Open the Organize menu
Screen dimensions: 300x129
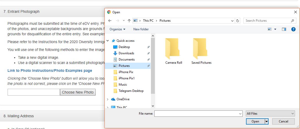pyautogui.click(x=117, y=29)
